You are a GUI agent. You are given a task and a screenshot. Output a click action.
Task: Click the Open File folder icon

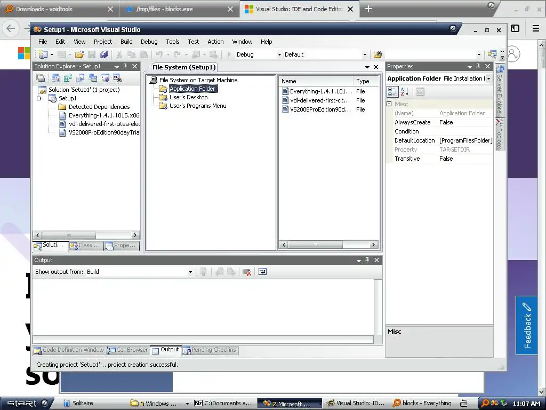[79, 54]
